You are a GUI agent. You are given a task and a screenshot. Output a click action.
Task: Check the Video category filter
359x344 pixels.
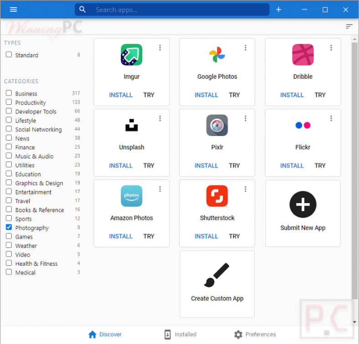(9, 254)
